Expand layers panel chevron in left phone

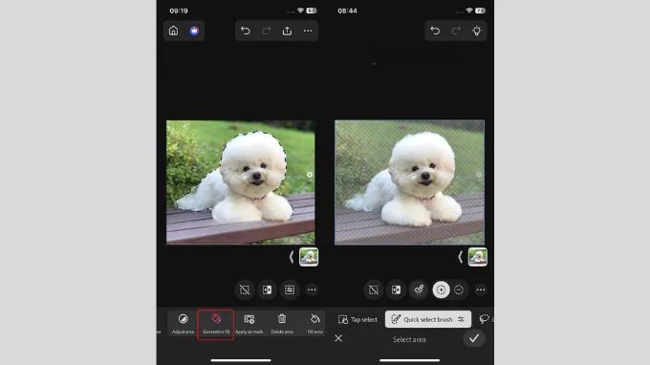pos(292,257)
